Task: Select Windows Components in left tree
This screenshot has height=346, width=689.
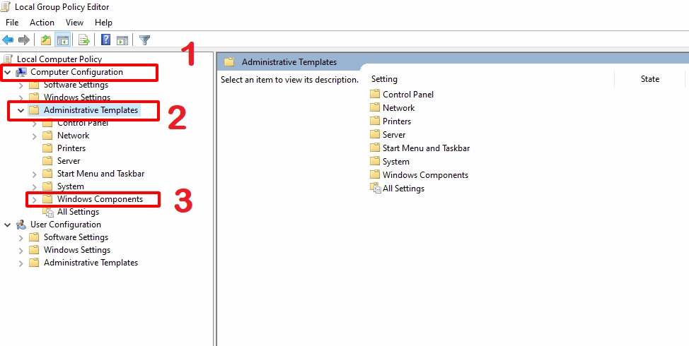Action: [100, 199]
